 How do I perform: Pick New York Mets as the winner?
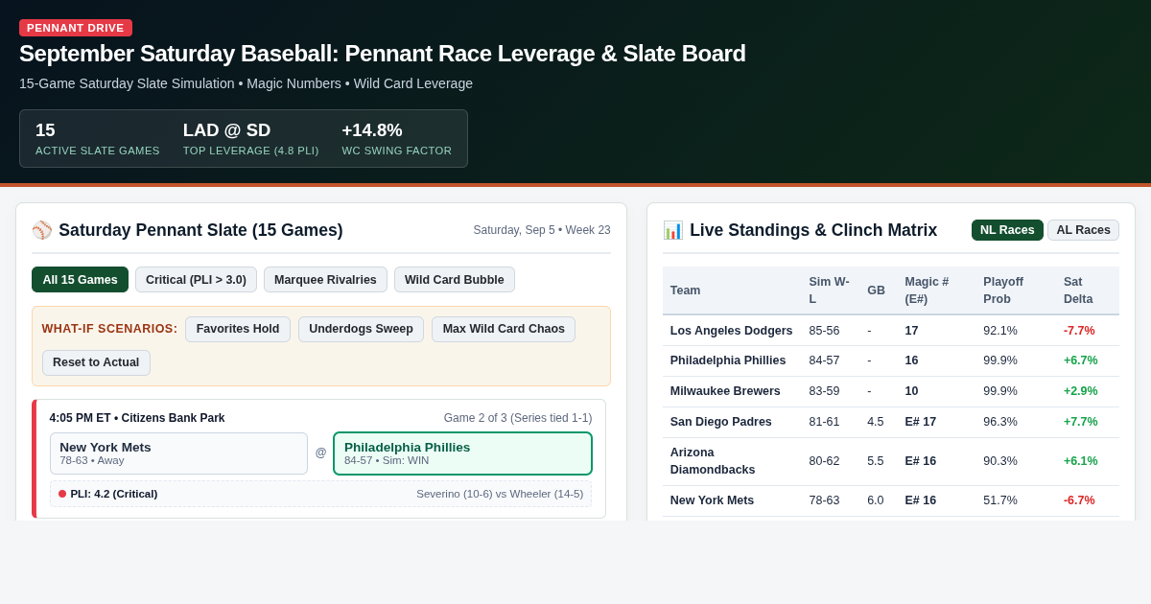178,453
